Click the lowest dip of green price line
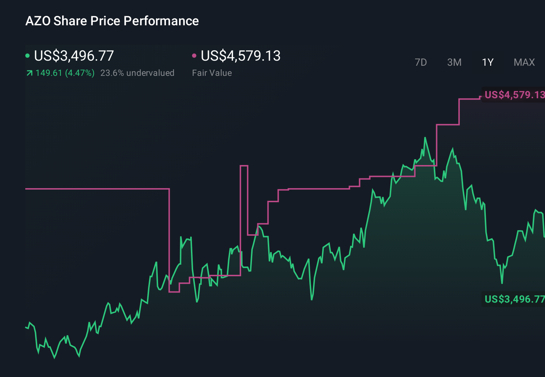545x377 pixels. (x=55, y=357)
